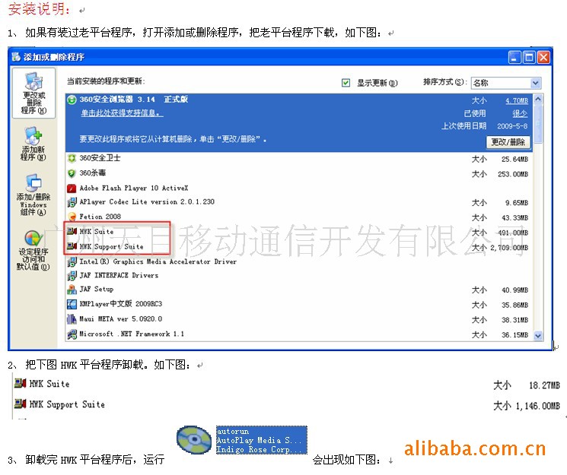Click Adobe Flash Player red icon
Viewport: 567px width, 475px height.
coord(72,188)
